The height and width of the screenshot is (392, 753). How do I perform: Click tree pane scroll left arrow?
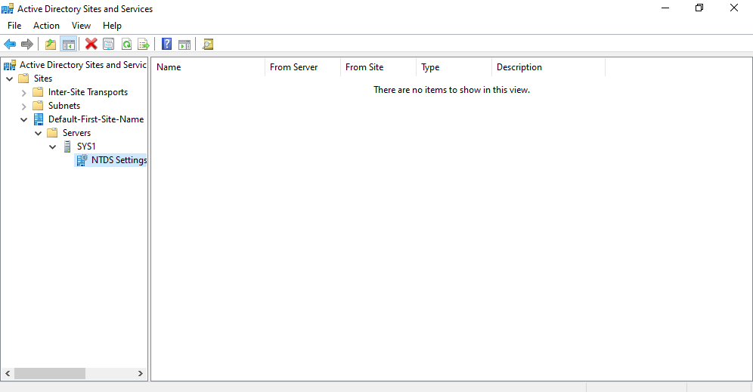coord(8,373)
